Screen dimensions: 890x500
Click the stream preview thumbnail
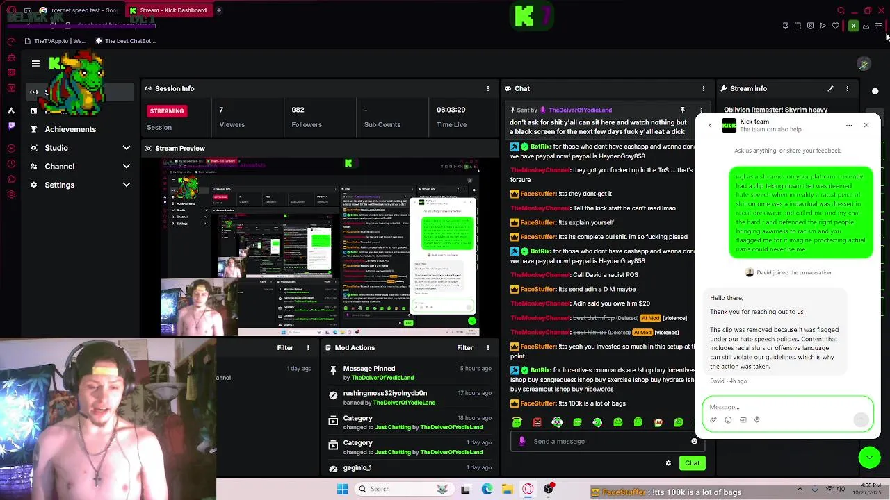click(x=320, y=247)
